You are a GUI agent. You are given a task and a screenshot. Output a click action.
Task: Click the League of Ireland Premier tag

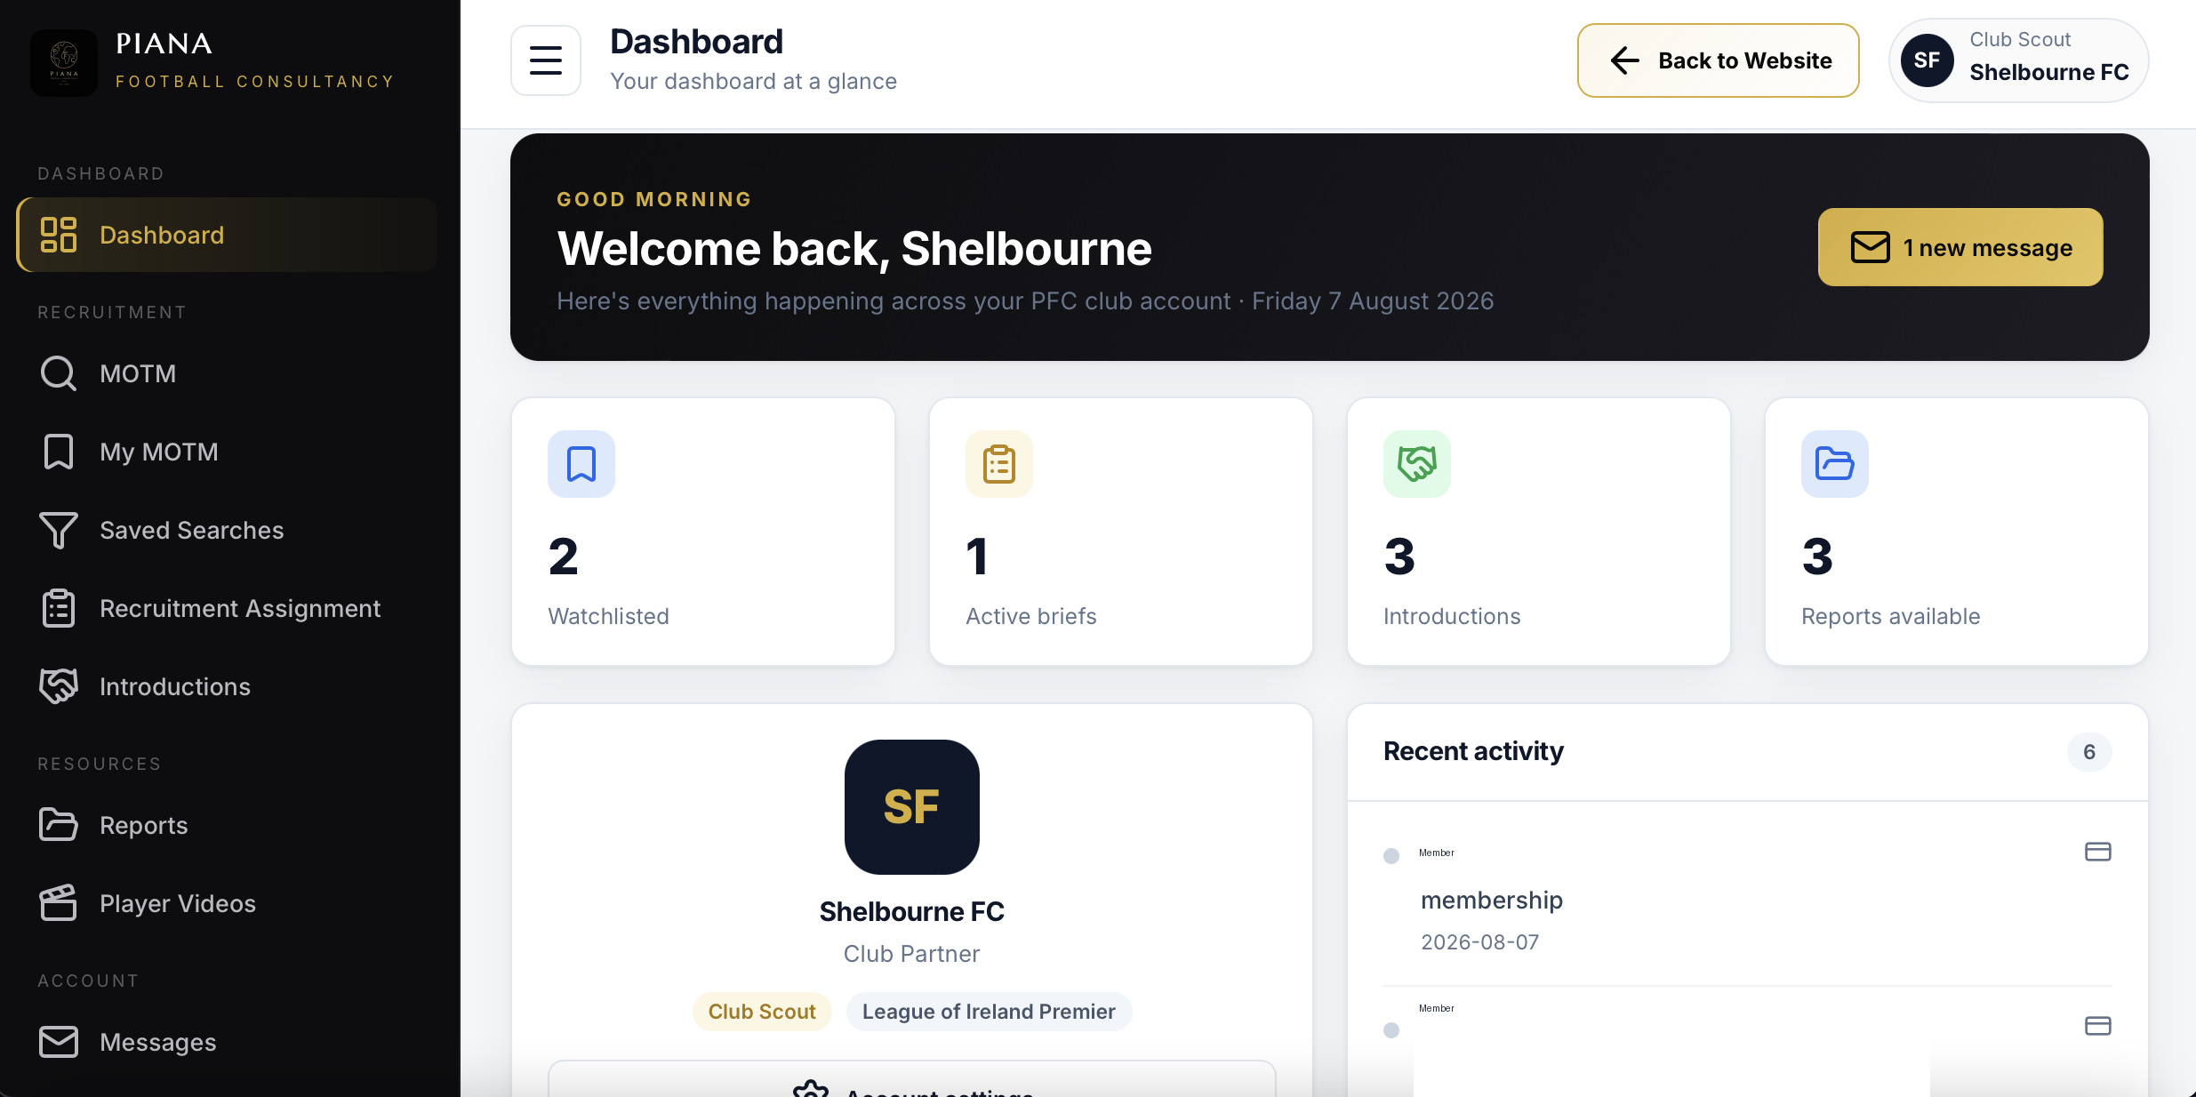[x=989, y=1012]
